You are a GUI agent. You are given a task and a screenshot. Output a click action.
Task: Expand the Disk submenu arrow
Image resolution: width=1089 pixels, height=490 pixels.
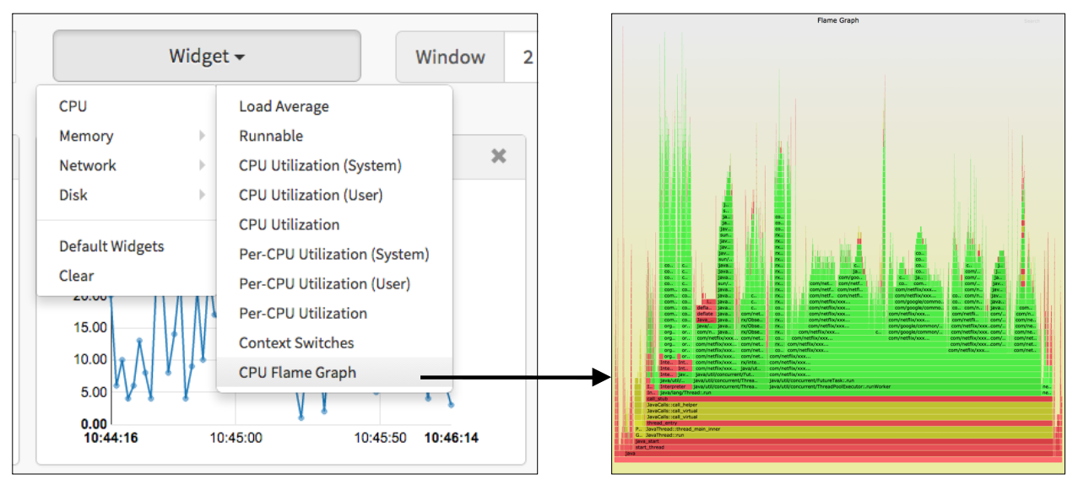coord(202,195)
